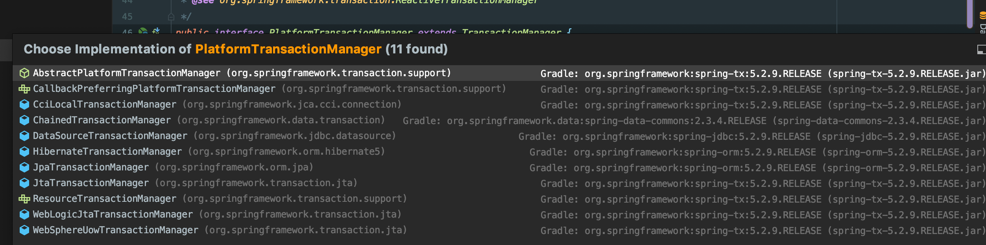Click the WebSphereUowTransactionManager class icon
Viewport: 986px width, 245px height.
(x=24, y=230)
